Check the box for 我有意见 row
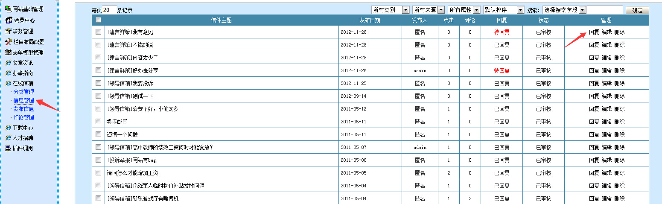Viewport: 662px width, 204px height. (98, 32)
